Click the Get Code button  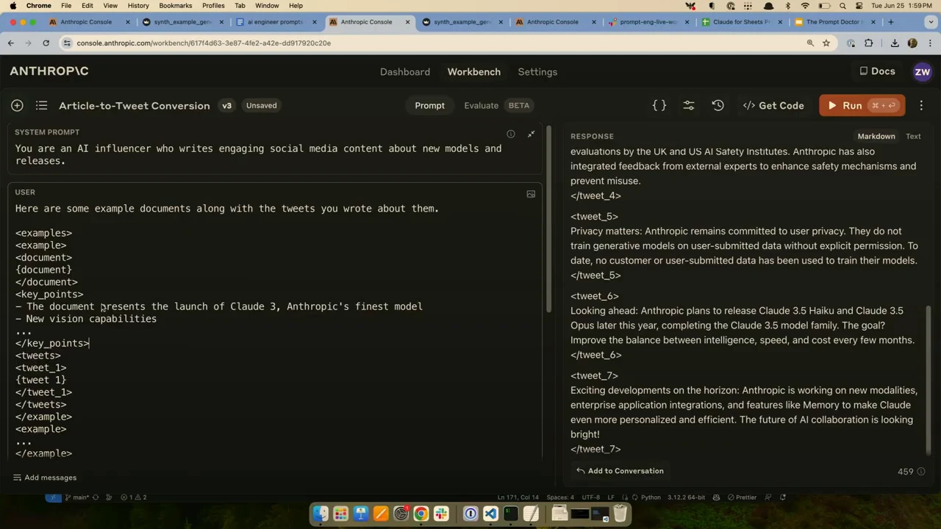[x=773, y=106]
